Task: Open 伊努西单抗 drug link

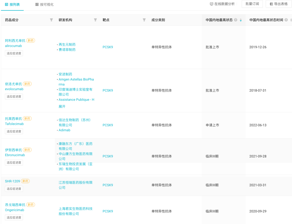Action: coord(14,150)
